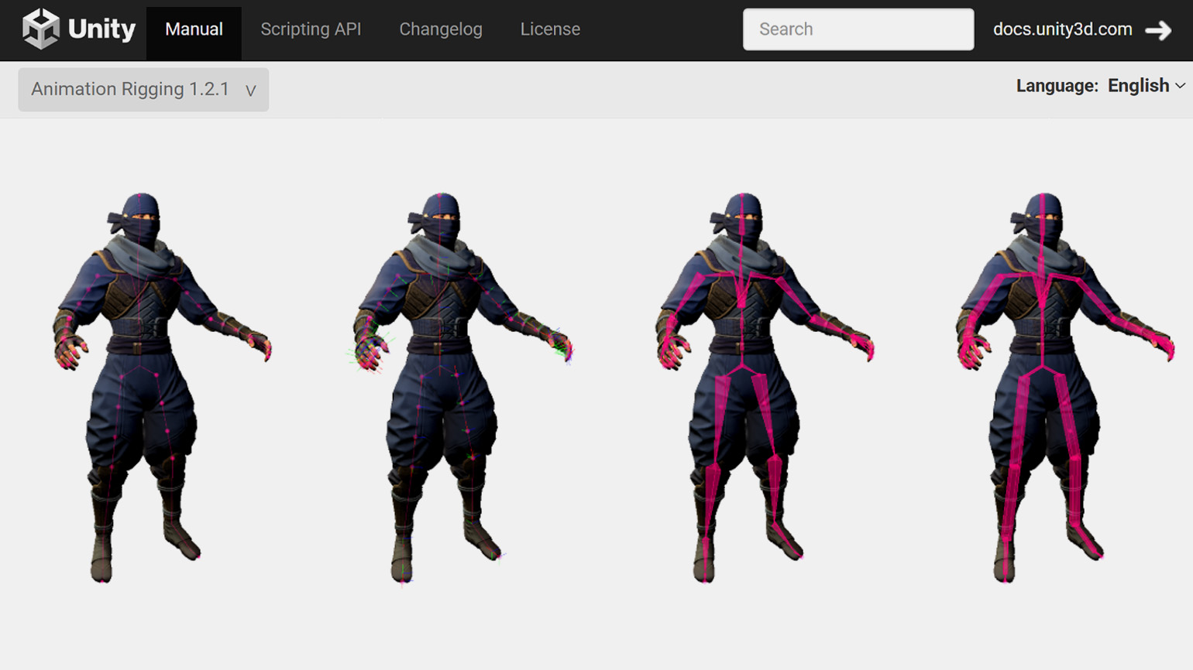1193x670 pixels.
Task: Follow the docs.unity3d.com link
Action: 1062,29
